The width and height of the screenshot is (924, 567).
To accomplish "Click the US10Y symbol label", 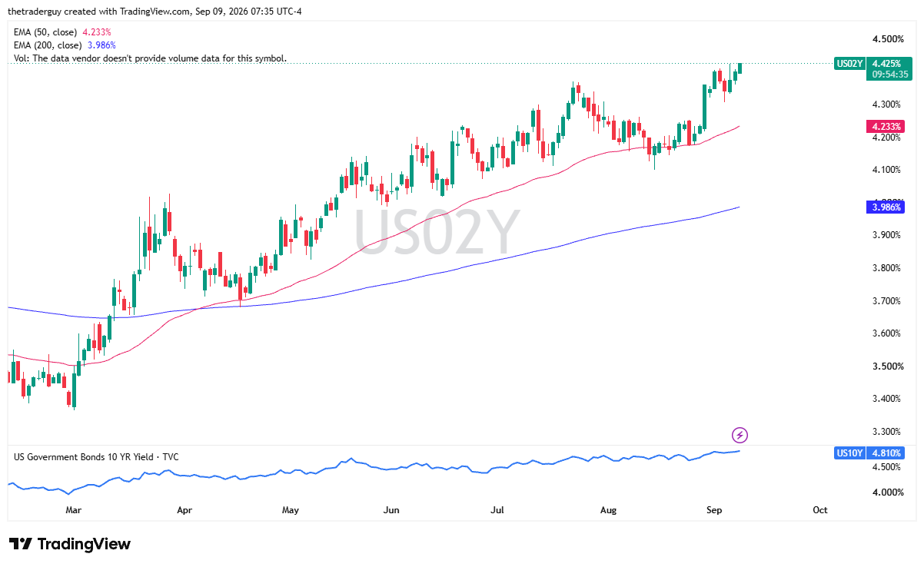I will tap(849, 453).
